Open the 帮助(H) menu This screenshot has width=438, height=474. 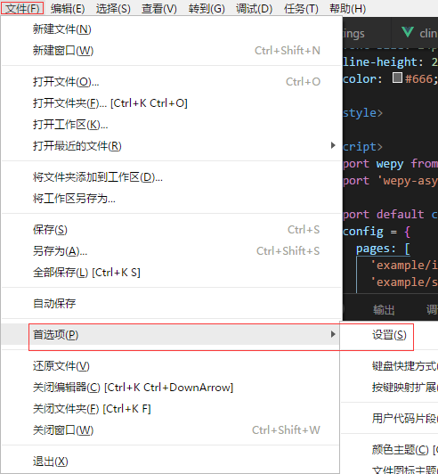pos(348,9)
